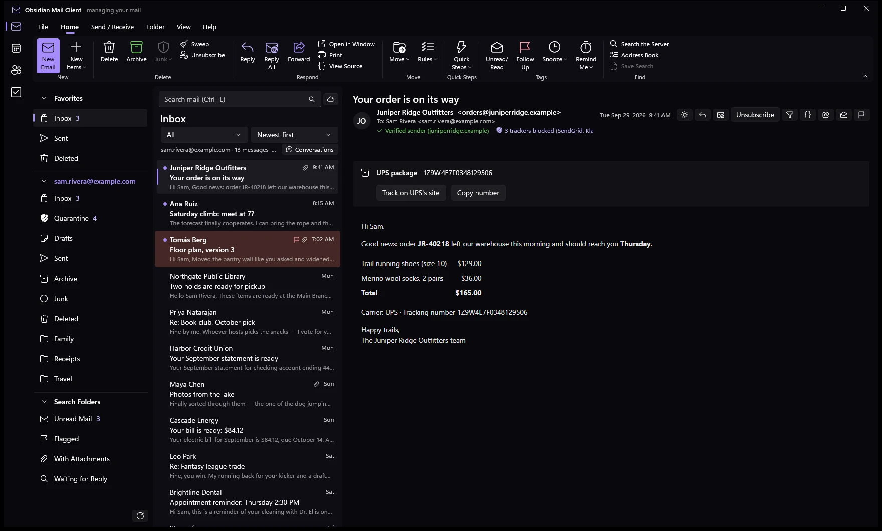882x531 pixels.
Task: Collapse the Search Folders section
Action: point(44,402)
